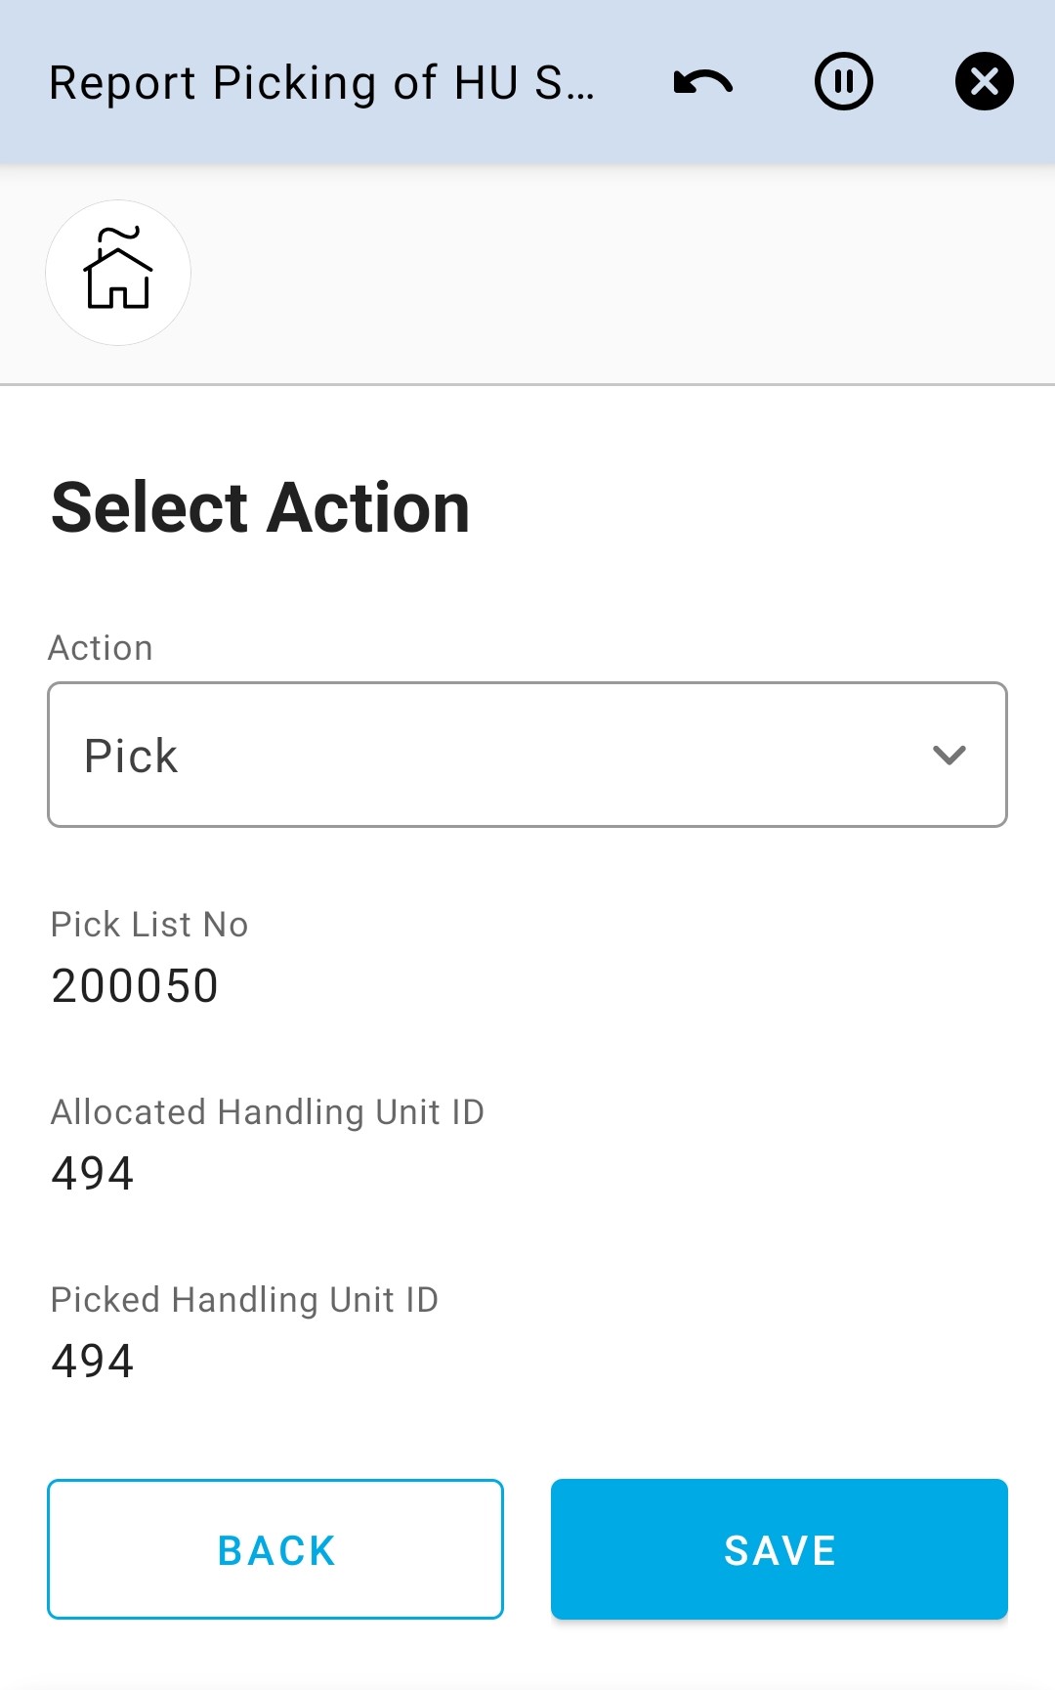The width and height of the screenshot is (1055, 1690).
Task: Click the "Select Action" heading
Action: pos(261,508)
